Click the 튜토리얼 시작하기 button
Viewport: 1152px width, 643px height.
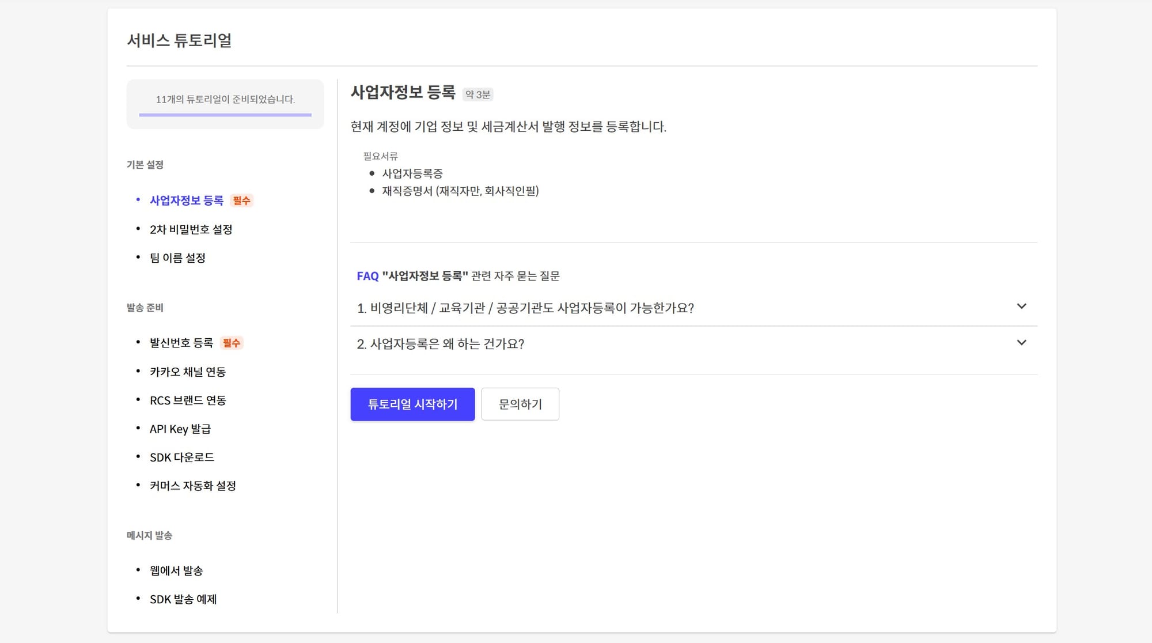click(412, 404)
